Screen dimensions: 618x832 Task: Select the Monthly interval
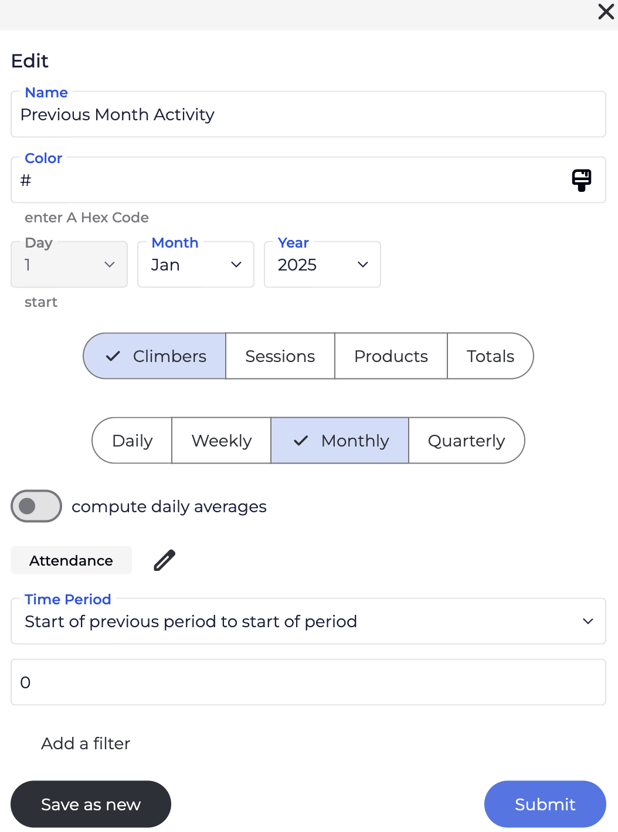(340, 441)
